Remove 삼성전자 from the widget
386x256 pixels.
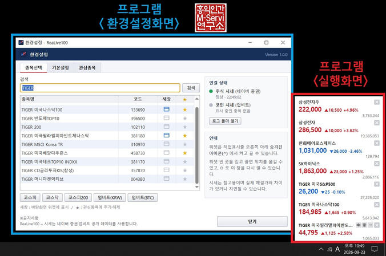point(377,123)
